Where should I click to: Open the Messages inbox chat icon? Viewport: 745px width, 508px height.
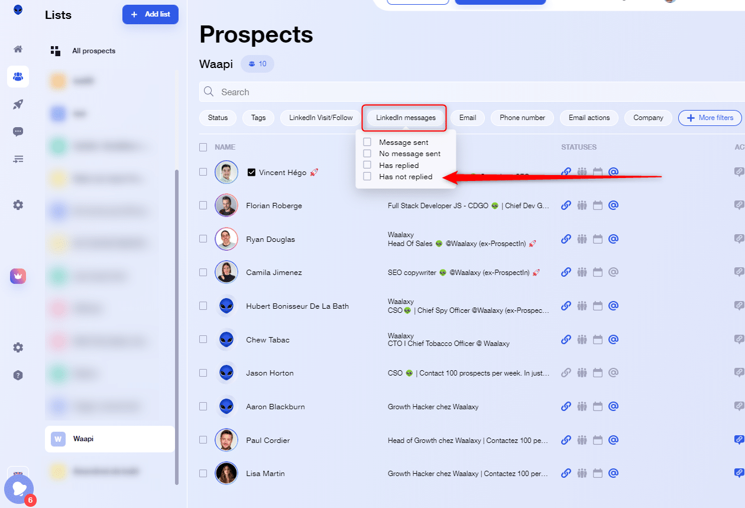point(18,132)
